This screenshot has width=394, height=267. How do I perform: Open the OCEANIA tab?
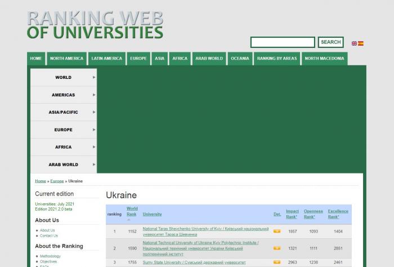pyautogui.click(x=240, y=59)
